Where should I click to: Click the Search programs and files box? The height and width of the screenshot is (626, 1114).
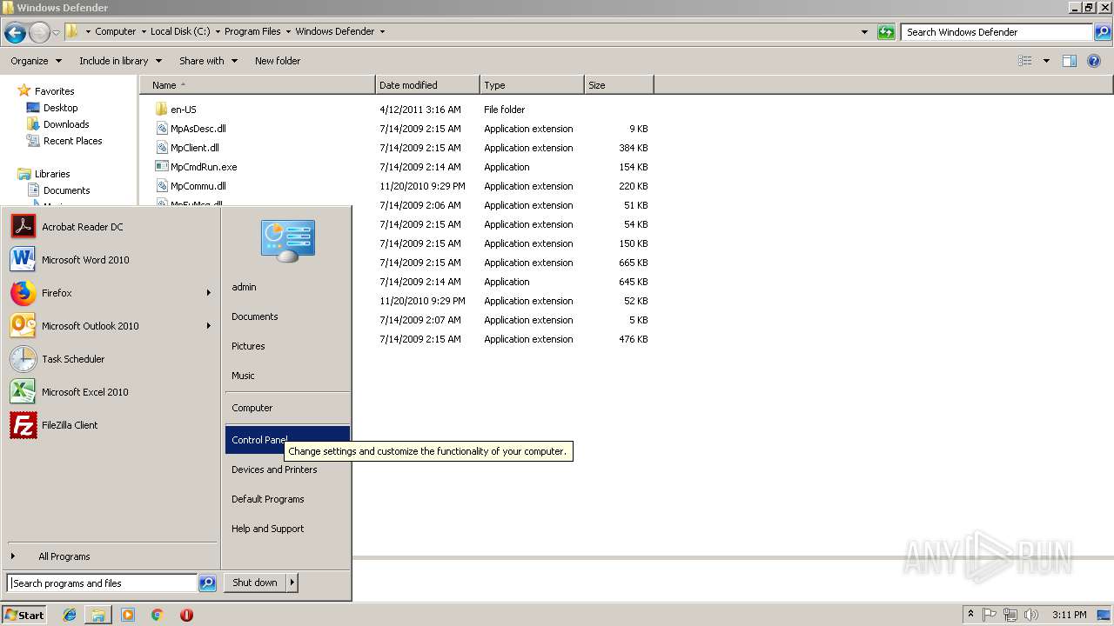(102, 583)
